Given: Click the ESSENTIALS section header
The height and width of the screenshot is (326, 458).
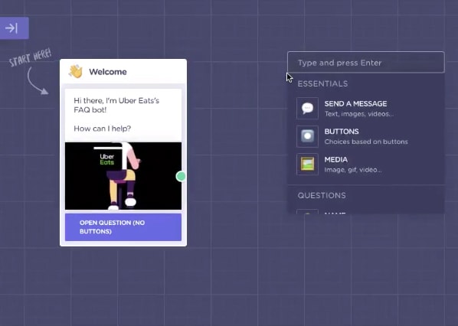Looking at the screenshot, I should (x=322, y=83).
